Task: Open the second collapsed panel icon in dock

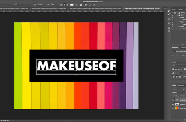Action: click(169, 14)
